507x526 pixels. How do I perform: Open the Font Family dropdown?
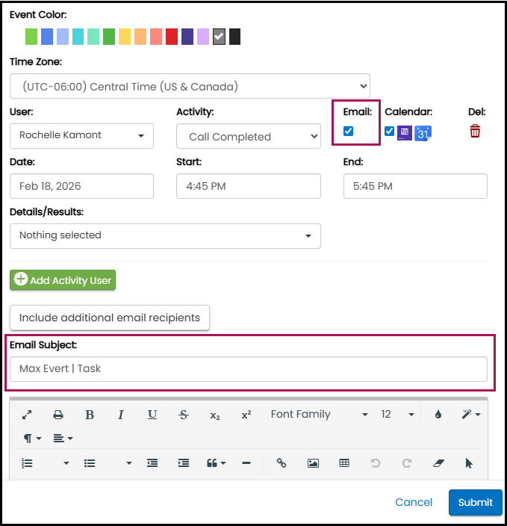click(320, 415)
